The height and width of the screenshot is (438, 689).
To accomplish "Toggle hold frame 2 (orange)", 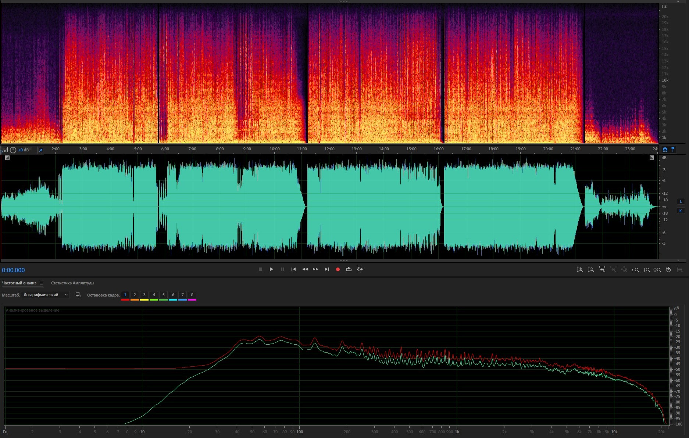I will 135,295.
